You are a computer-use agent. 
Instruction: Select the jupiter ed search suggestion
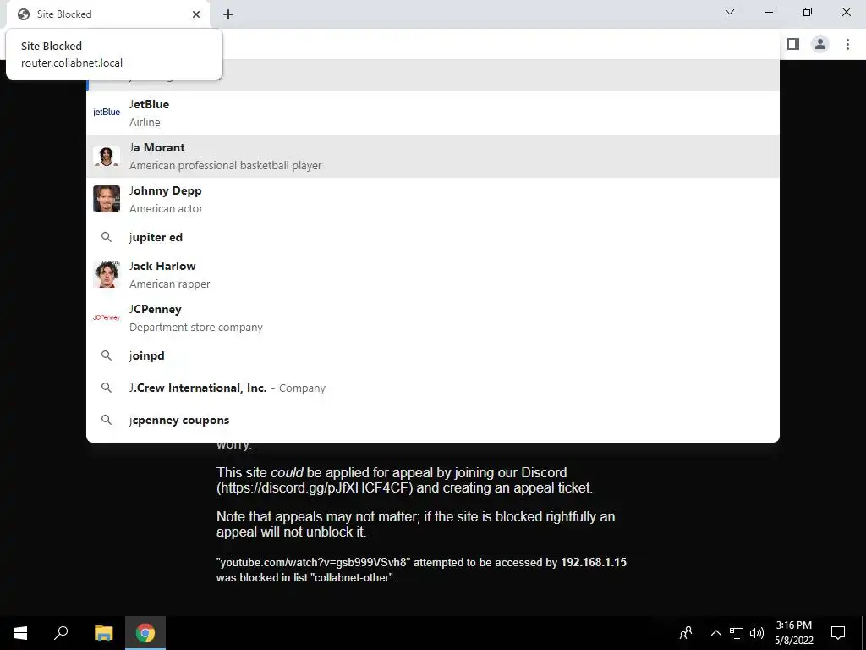click(432, 237)
